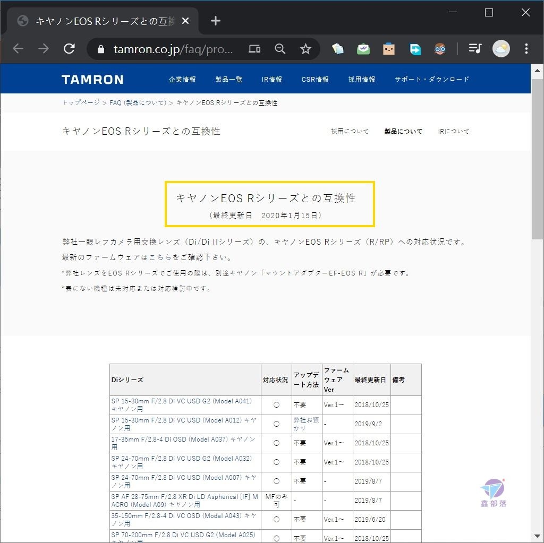Open Chrome's three-dot menu
Image resolution: width=544 pixels, height=543 pixels.
526,49
